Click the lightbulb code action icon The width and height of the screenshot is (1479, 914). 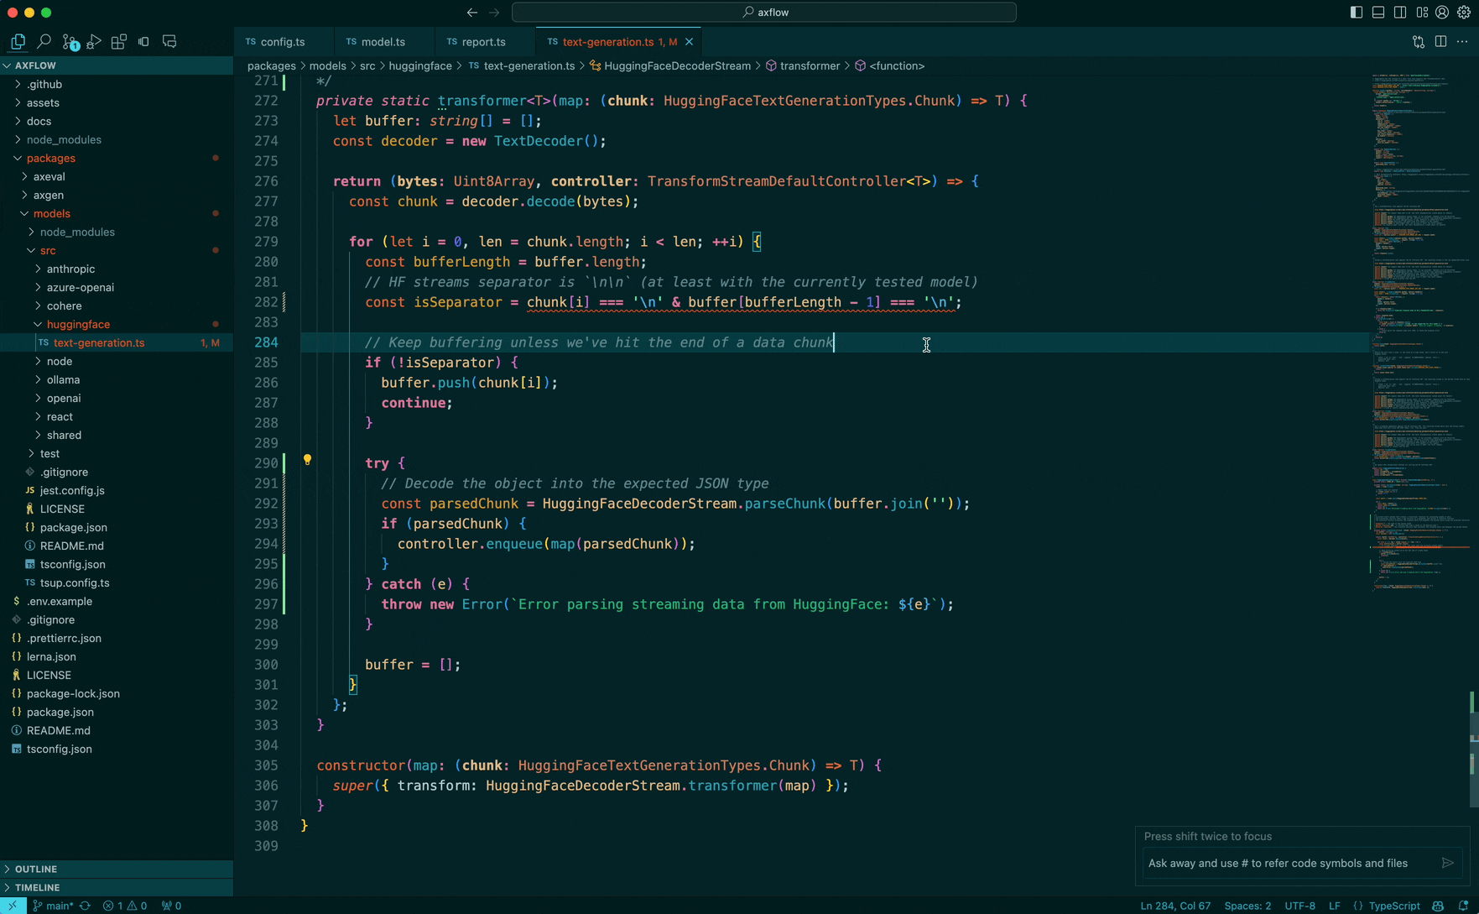pos(307,460)
